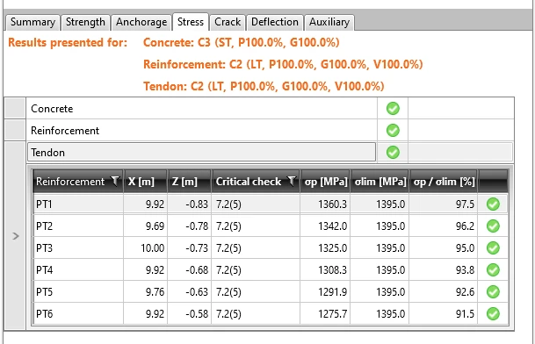The image size is (535, 344).
Task: Click the Z value -0.83
Action: [190, 204]
